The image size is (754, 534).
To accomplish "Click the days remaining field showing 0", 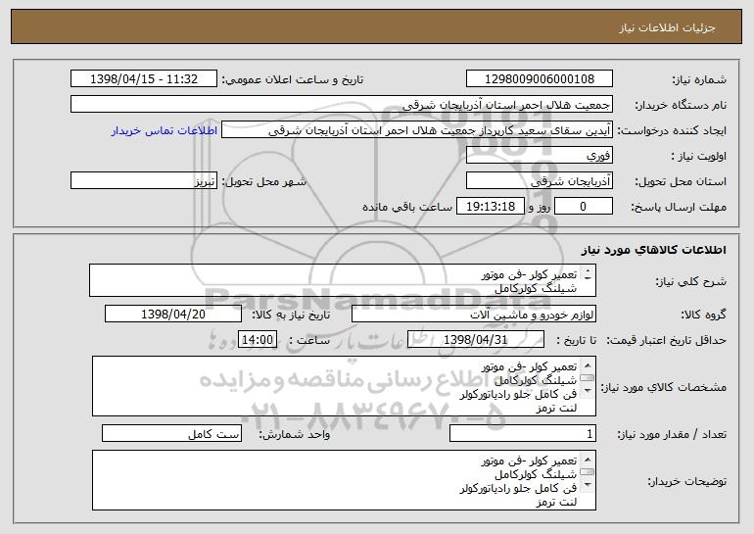I will 584,207.
